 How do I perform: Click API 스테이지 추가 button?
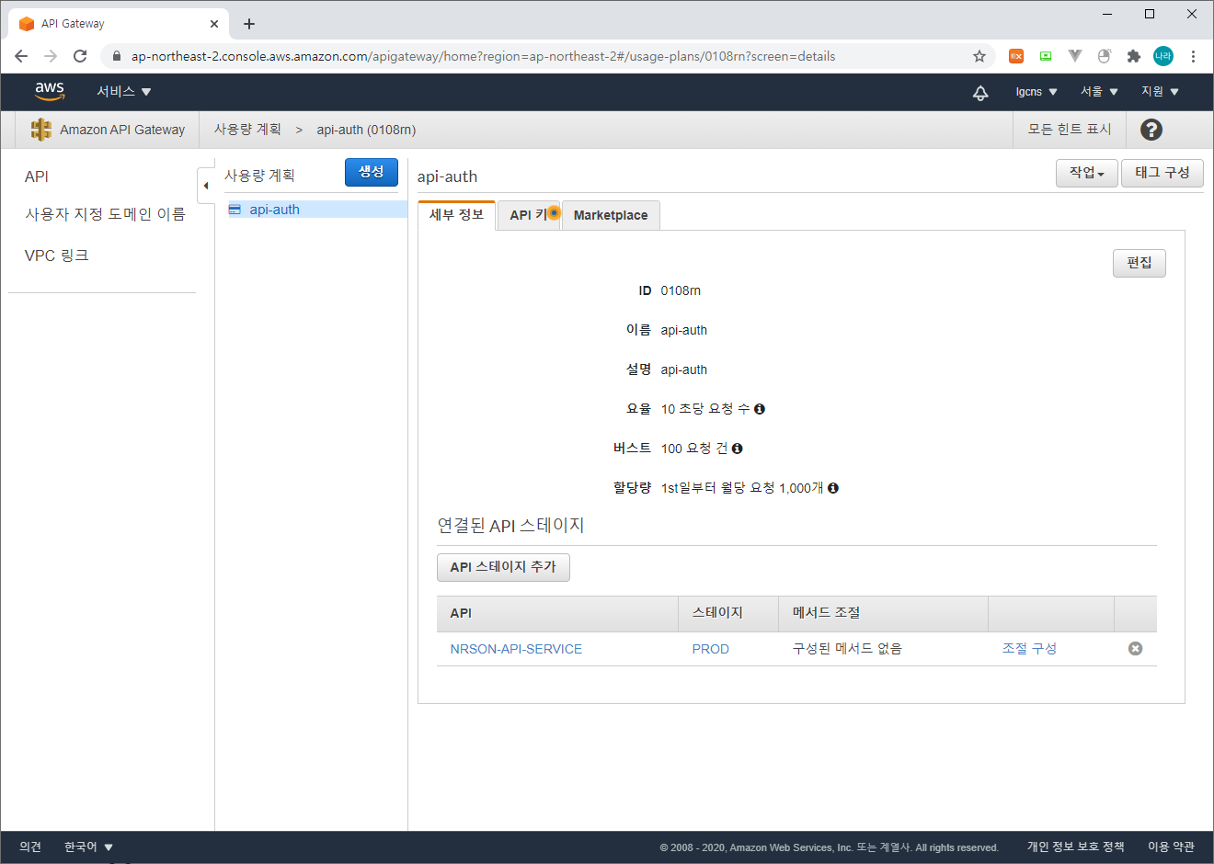click(503, 567)
